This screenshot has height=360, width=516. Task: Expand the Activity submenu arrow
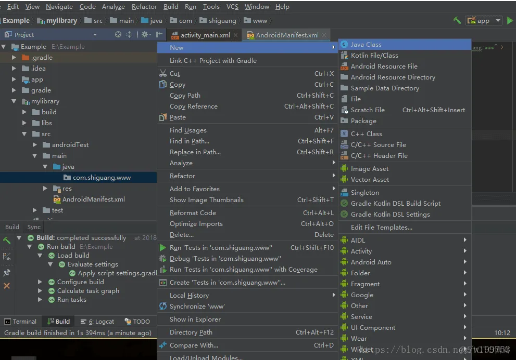pyautogui.click(x=465, y=251)
